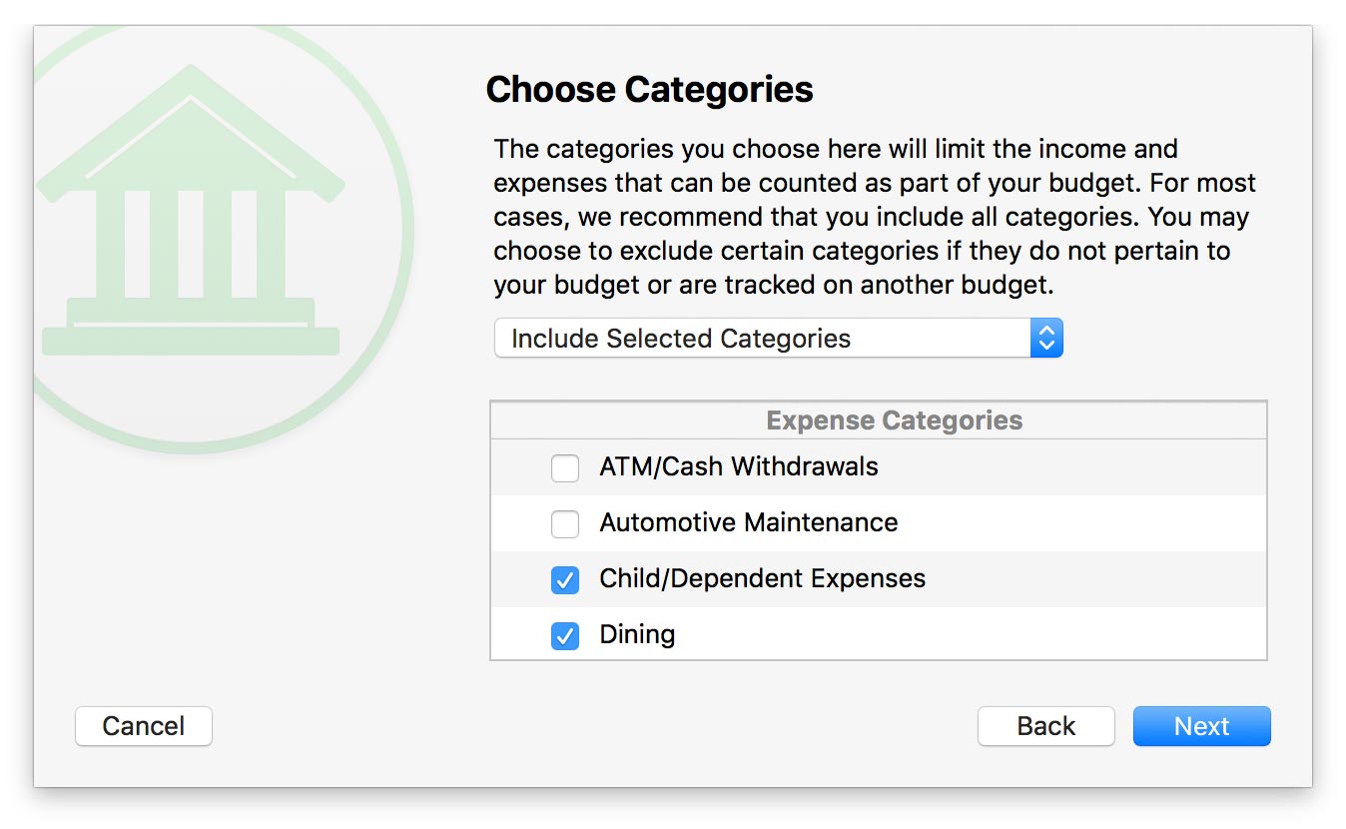This screenshot has height=829, width=1346.
Task: Select the ATM/Cash Withdrawals row label
Action: tap(738, 466)
